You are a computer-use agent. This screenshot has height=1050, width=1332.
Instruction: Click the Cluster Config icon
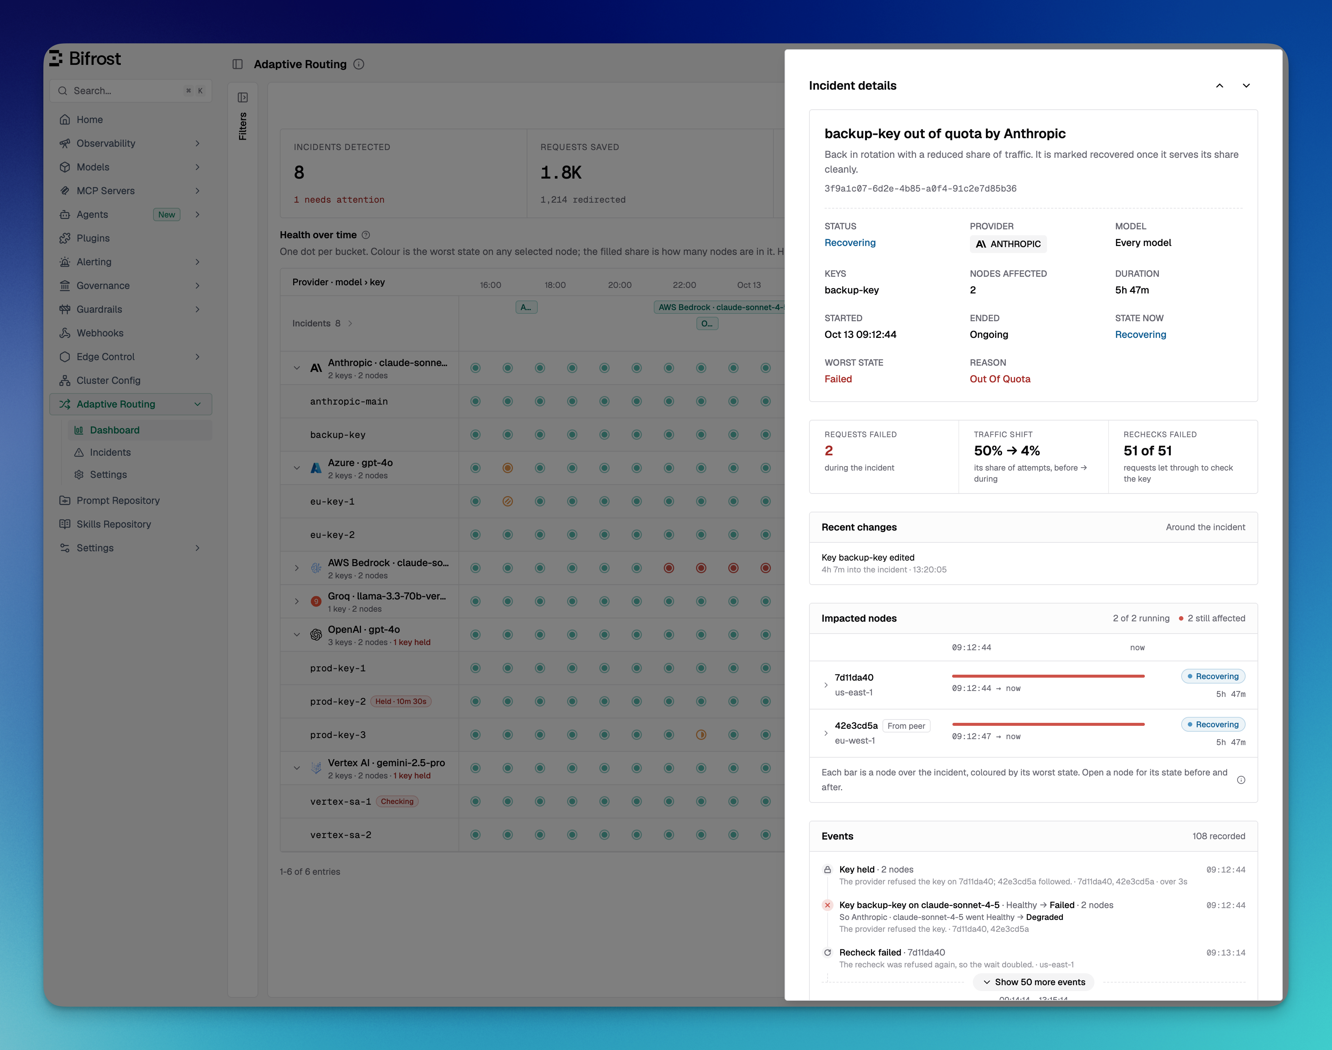(64, 381)
